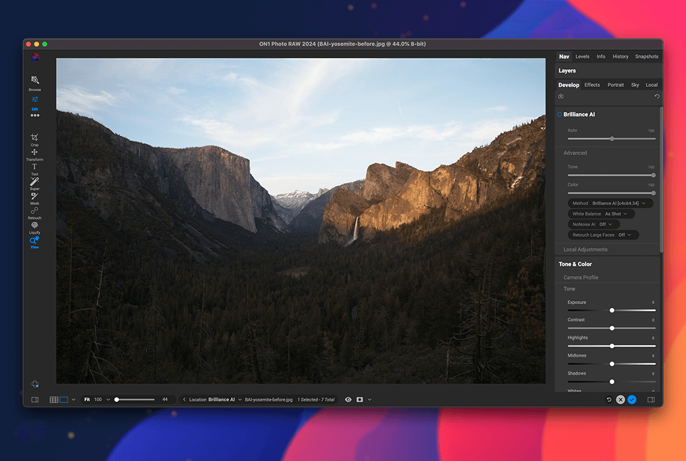Switch to the Edit module
Viewport: 686px width, 461px height.
[x=34, y=103]
